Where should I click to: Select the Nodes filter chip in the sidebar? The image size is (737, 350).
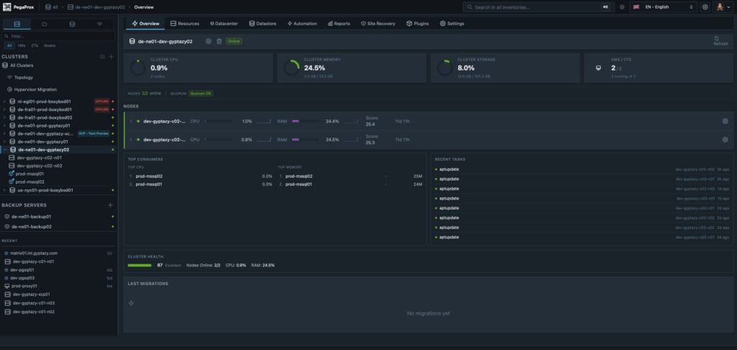(50, 45)
